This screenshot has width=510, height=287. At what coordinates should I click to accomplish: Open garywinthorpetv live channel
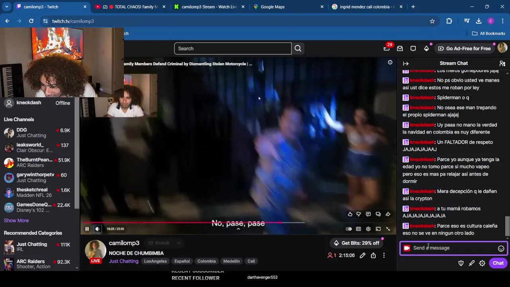pos(37,177)
